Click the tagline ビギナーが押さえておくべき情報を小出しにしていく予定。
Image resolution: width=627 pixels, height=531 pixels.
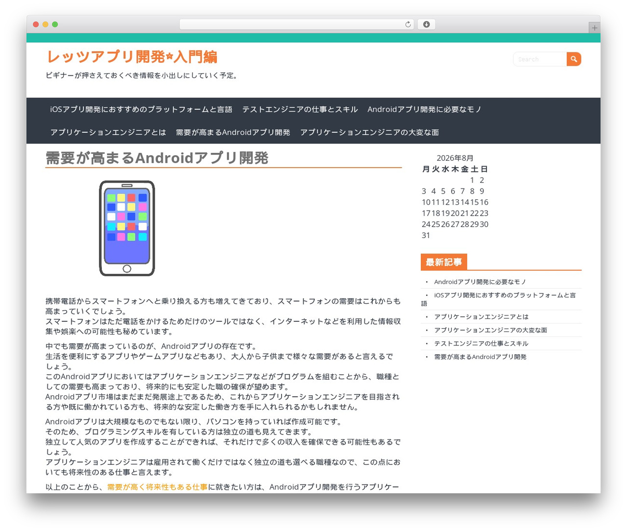(x=143, y=75)
